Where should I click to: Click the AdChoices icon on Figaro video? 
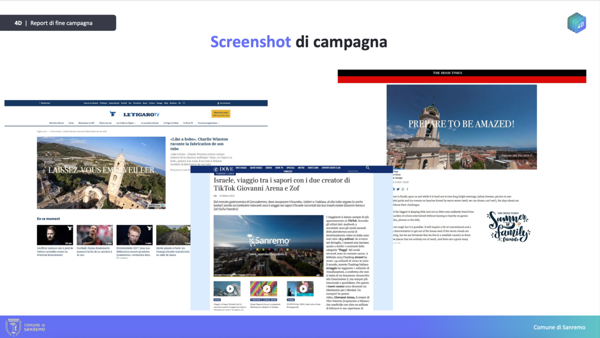tap(156, 205)
